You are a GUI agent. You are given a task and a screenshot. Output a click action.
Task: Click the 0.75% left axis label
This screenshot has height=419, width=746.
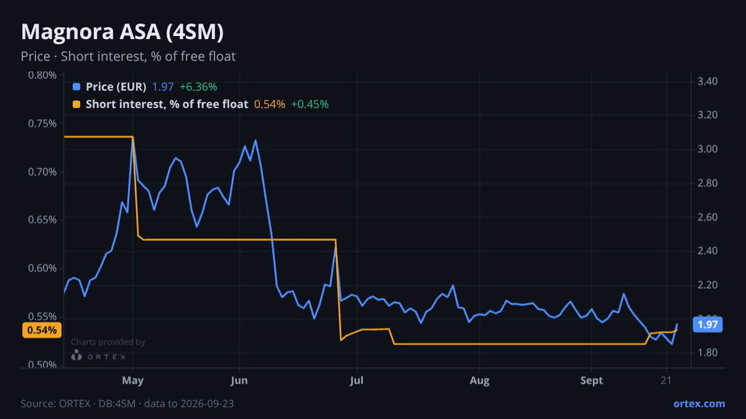click(42, 124)
